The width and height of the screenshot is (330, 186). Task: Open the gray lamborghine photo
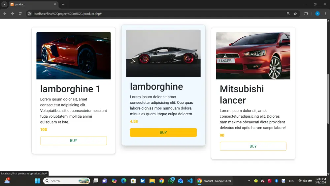pyautogui.click(x=163, y=53)
